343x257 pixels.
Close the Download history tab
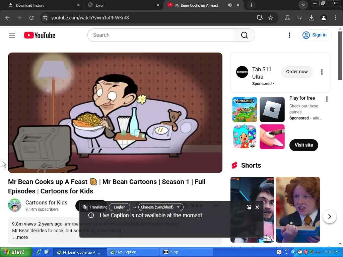[x=78, y=5]
